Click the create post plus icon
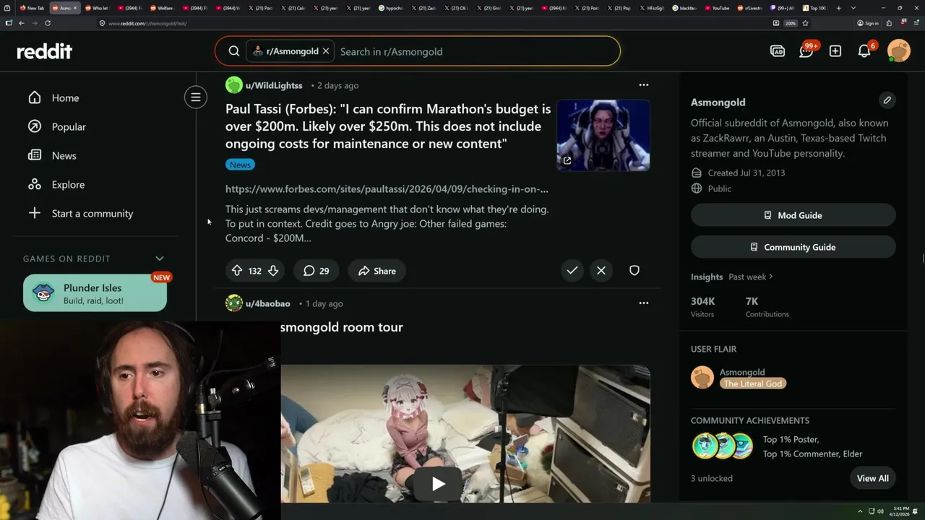Screen dimensions: 925x520 (x=835, y=51)
